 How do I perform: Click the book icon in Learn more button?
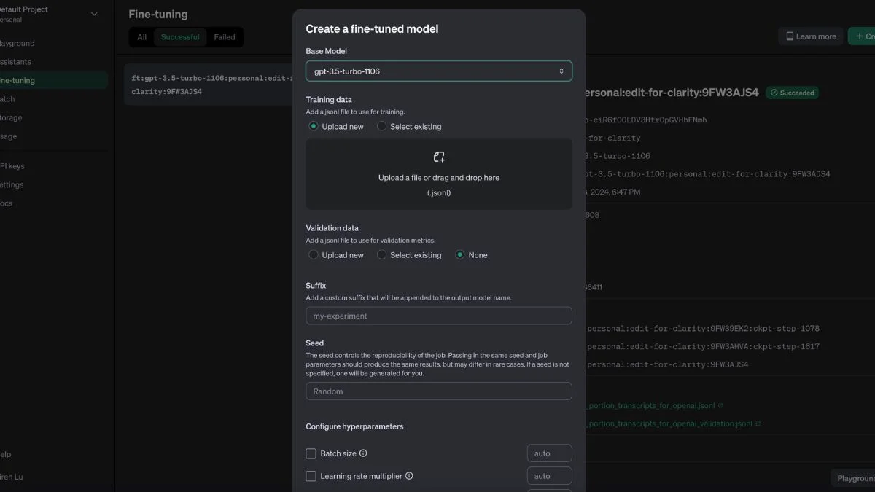(x=790, y=36)
